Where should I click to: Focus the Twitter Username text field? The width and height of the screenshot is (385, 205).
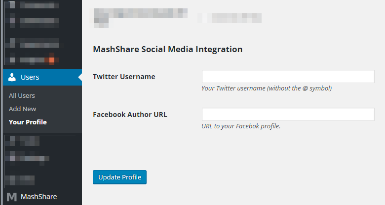click(x=288, y=77)
